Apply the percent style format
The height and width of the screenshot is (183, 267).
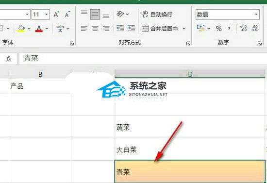pos(218,29)
